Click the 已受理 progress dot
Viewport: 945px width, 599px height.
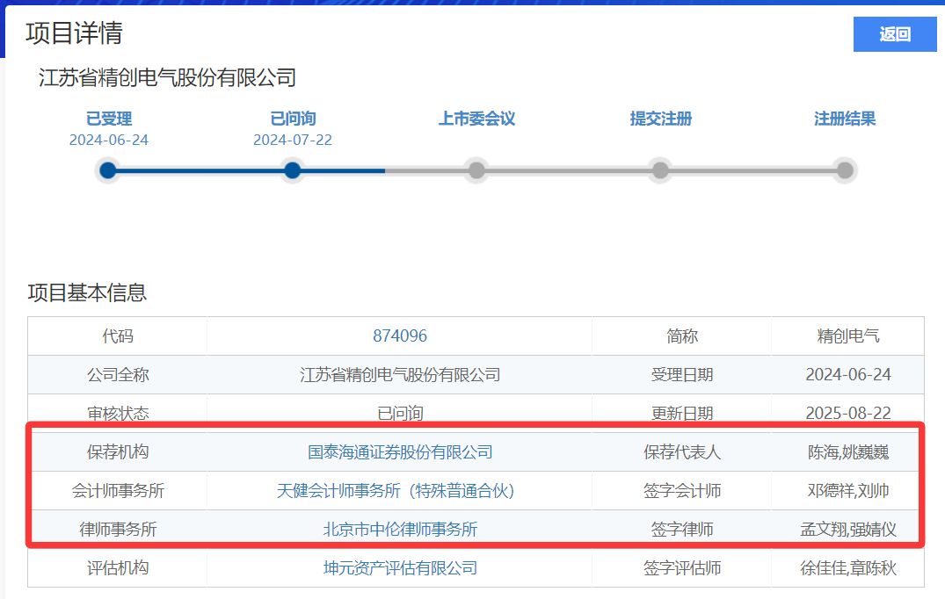(x=108, y=170)
